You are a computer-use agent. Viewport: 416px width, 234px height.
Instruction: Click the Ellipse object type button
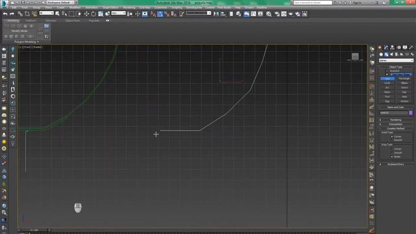click(404, 83)
